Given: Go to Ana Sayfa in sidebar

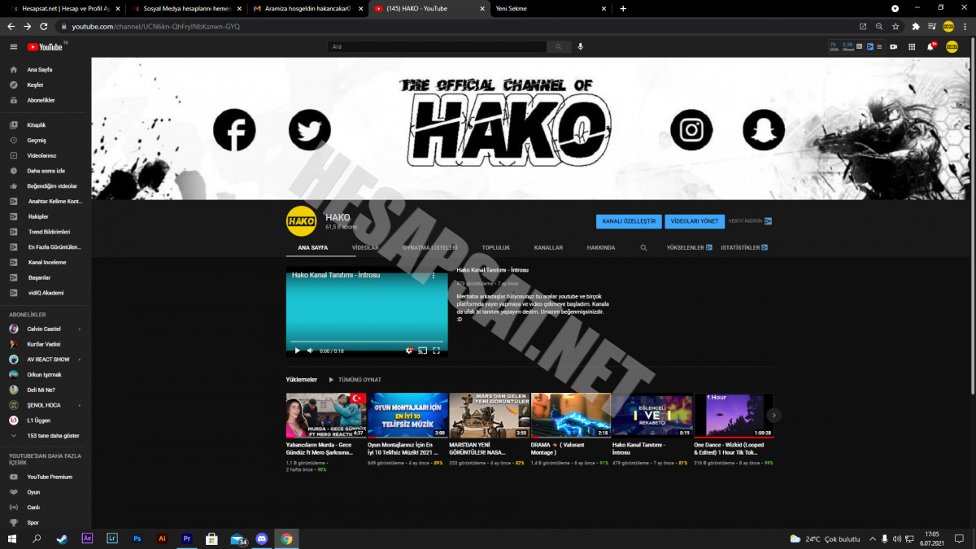Looking at the screenshot, I should (x=39, y=70).
